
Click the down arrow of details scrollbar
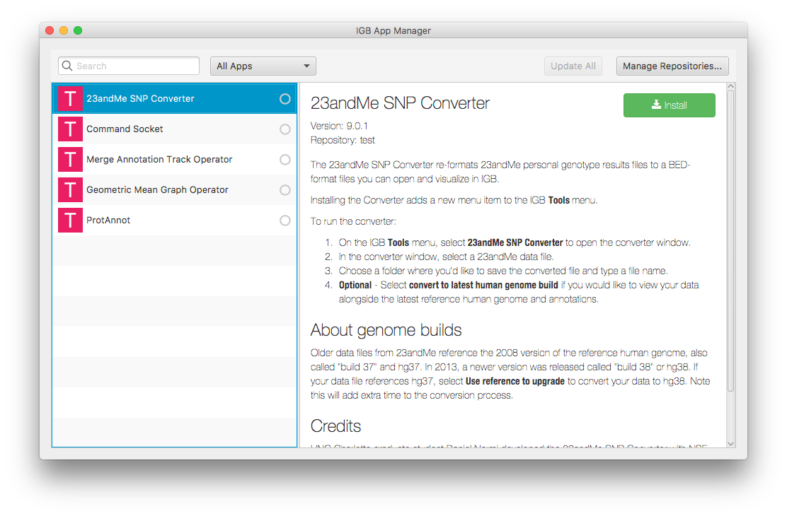731,443
